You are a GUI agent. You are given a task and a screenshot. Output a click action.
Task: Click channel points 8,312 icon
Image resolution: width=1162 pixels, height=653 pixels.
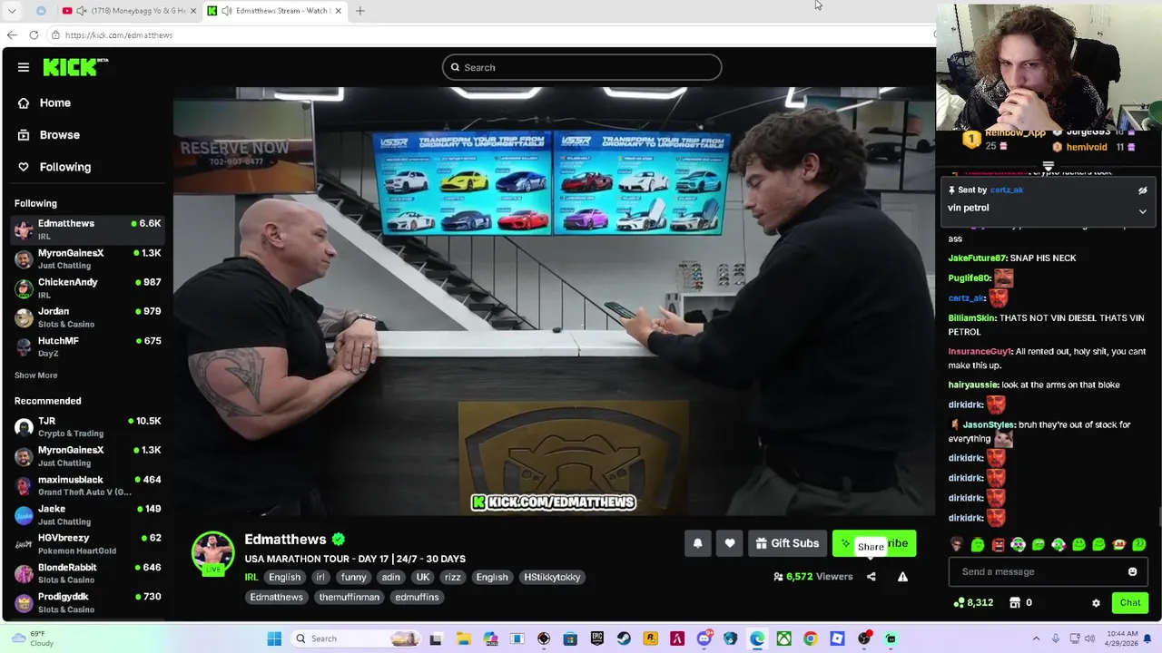[960, 602]
